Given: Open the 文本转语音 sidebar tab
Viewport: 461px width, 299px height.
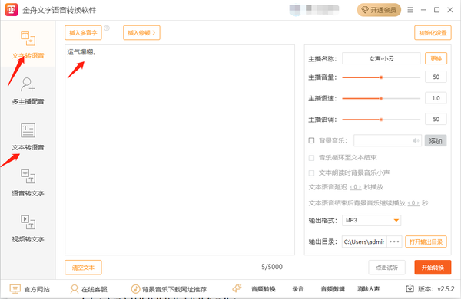Looking at the screenshot, I should click(28, 136).
